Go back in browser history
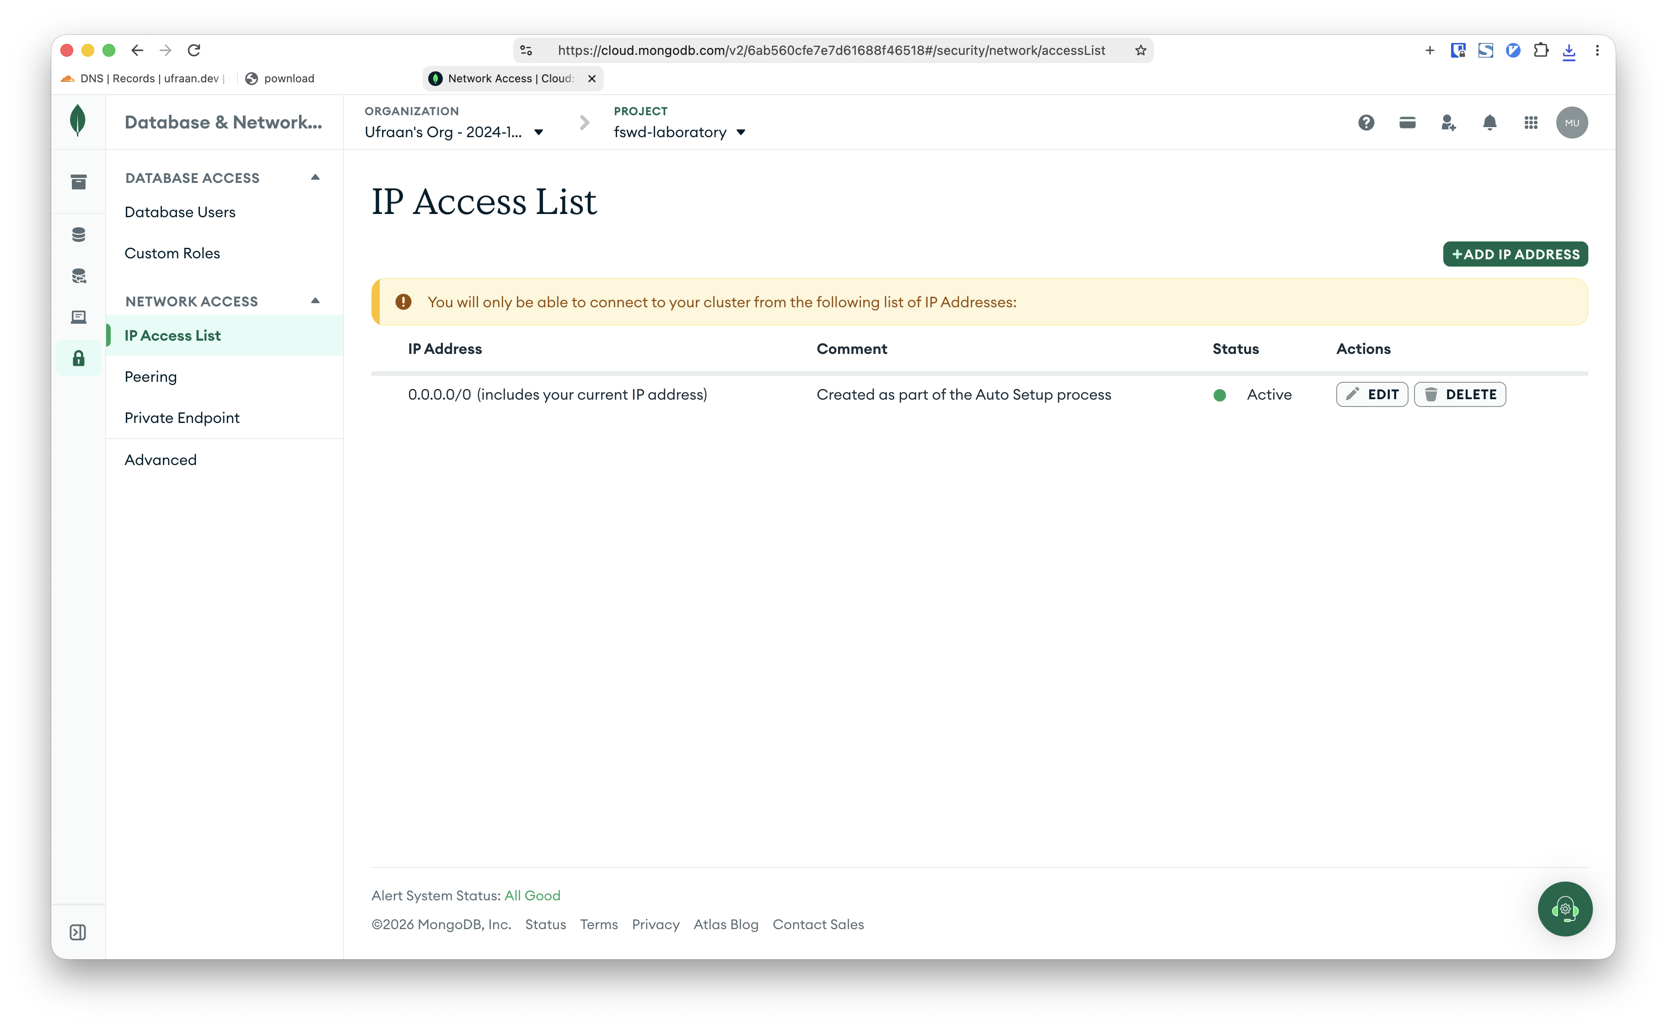This screenshot has width=1667, height=1027. (x=137, y=50)
